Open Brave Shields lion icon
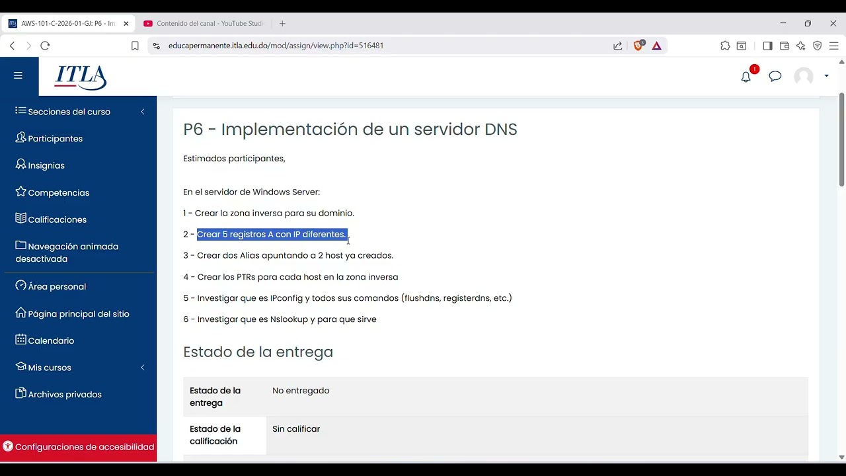Screen dimensions: 846x476 pyautogui.click(x=638, y=46)
